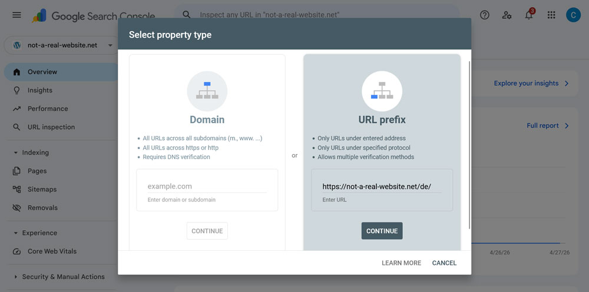
Task: Click 'Only URLs under specified protocol'
Action: [x=364, y=148]
